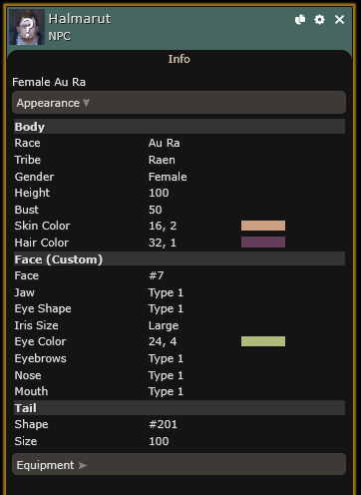Click the green Eye Color swatch
Image resolution: width=361 pixels, height=495 pixels.
[x=263, y=341]
